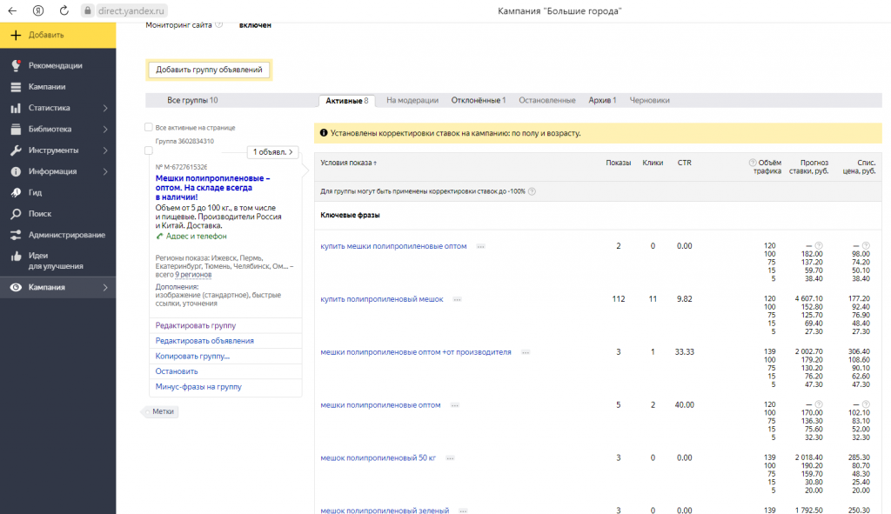The image size is (891, 514).
Task: Open the Отклонённые 1 tab
Action: tap(479, 101)
